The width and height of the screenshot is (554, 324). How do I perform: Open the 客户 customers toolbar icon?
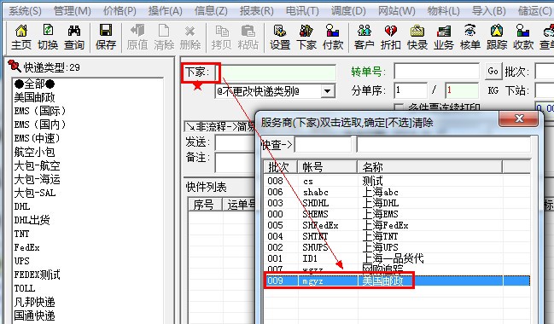click(364, 37)
